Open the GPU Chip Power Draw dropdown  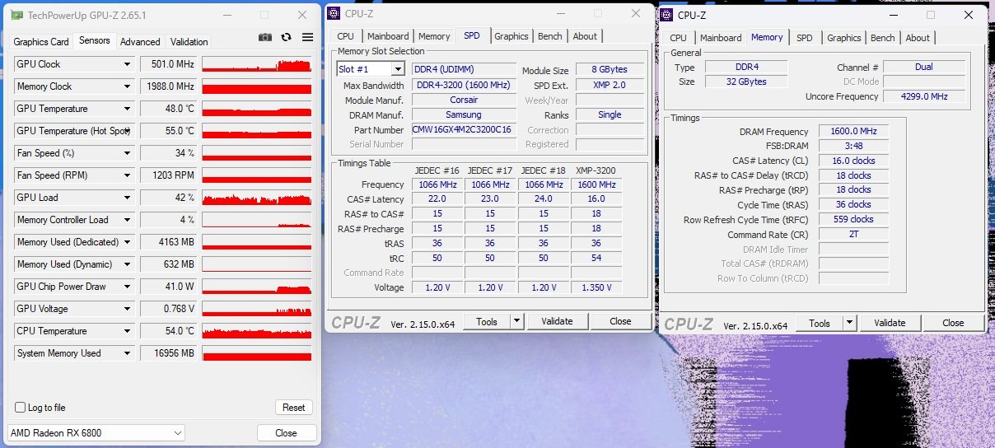click(x=127, y=287)
